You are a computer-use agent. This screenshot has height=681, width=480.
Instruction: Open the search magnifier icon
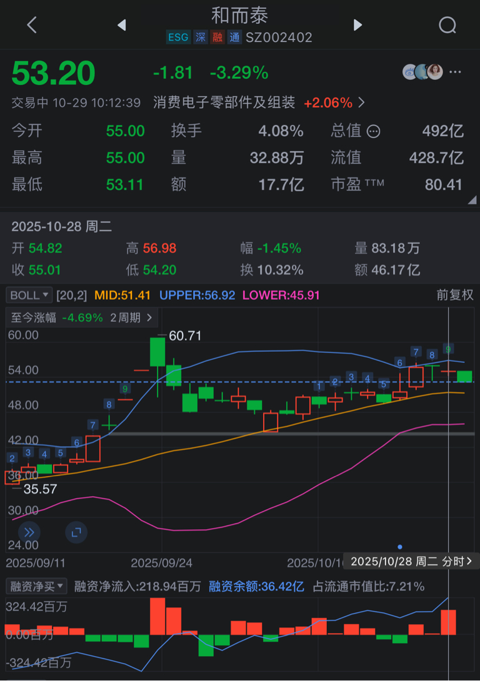[x=447, y=25]
